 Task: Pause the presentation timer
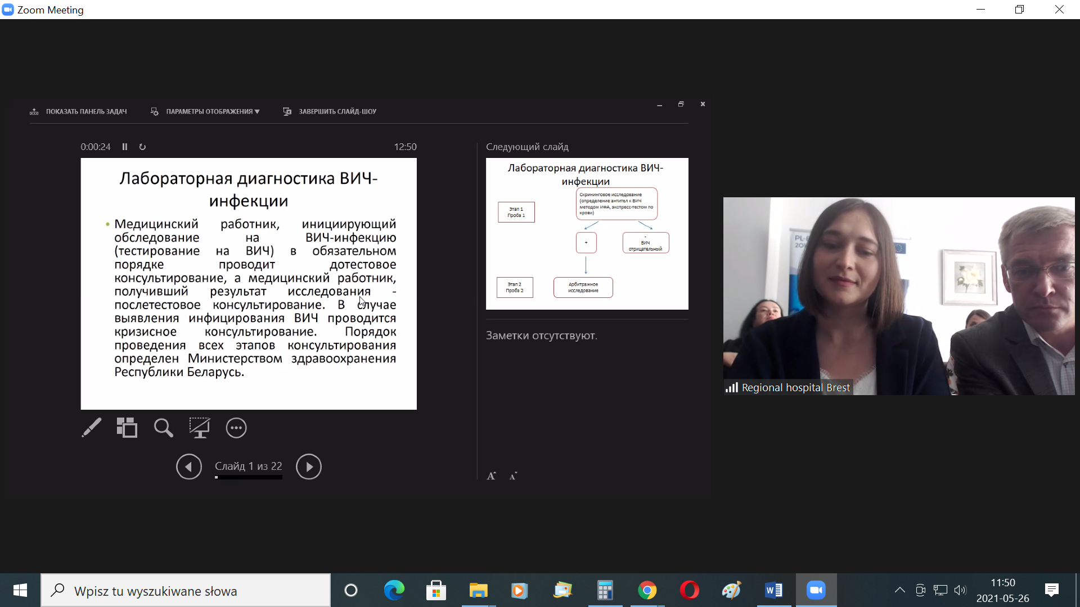[125, 147]
